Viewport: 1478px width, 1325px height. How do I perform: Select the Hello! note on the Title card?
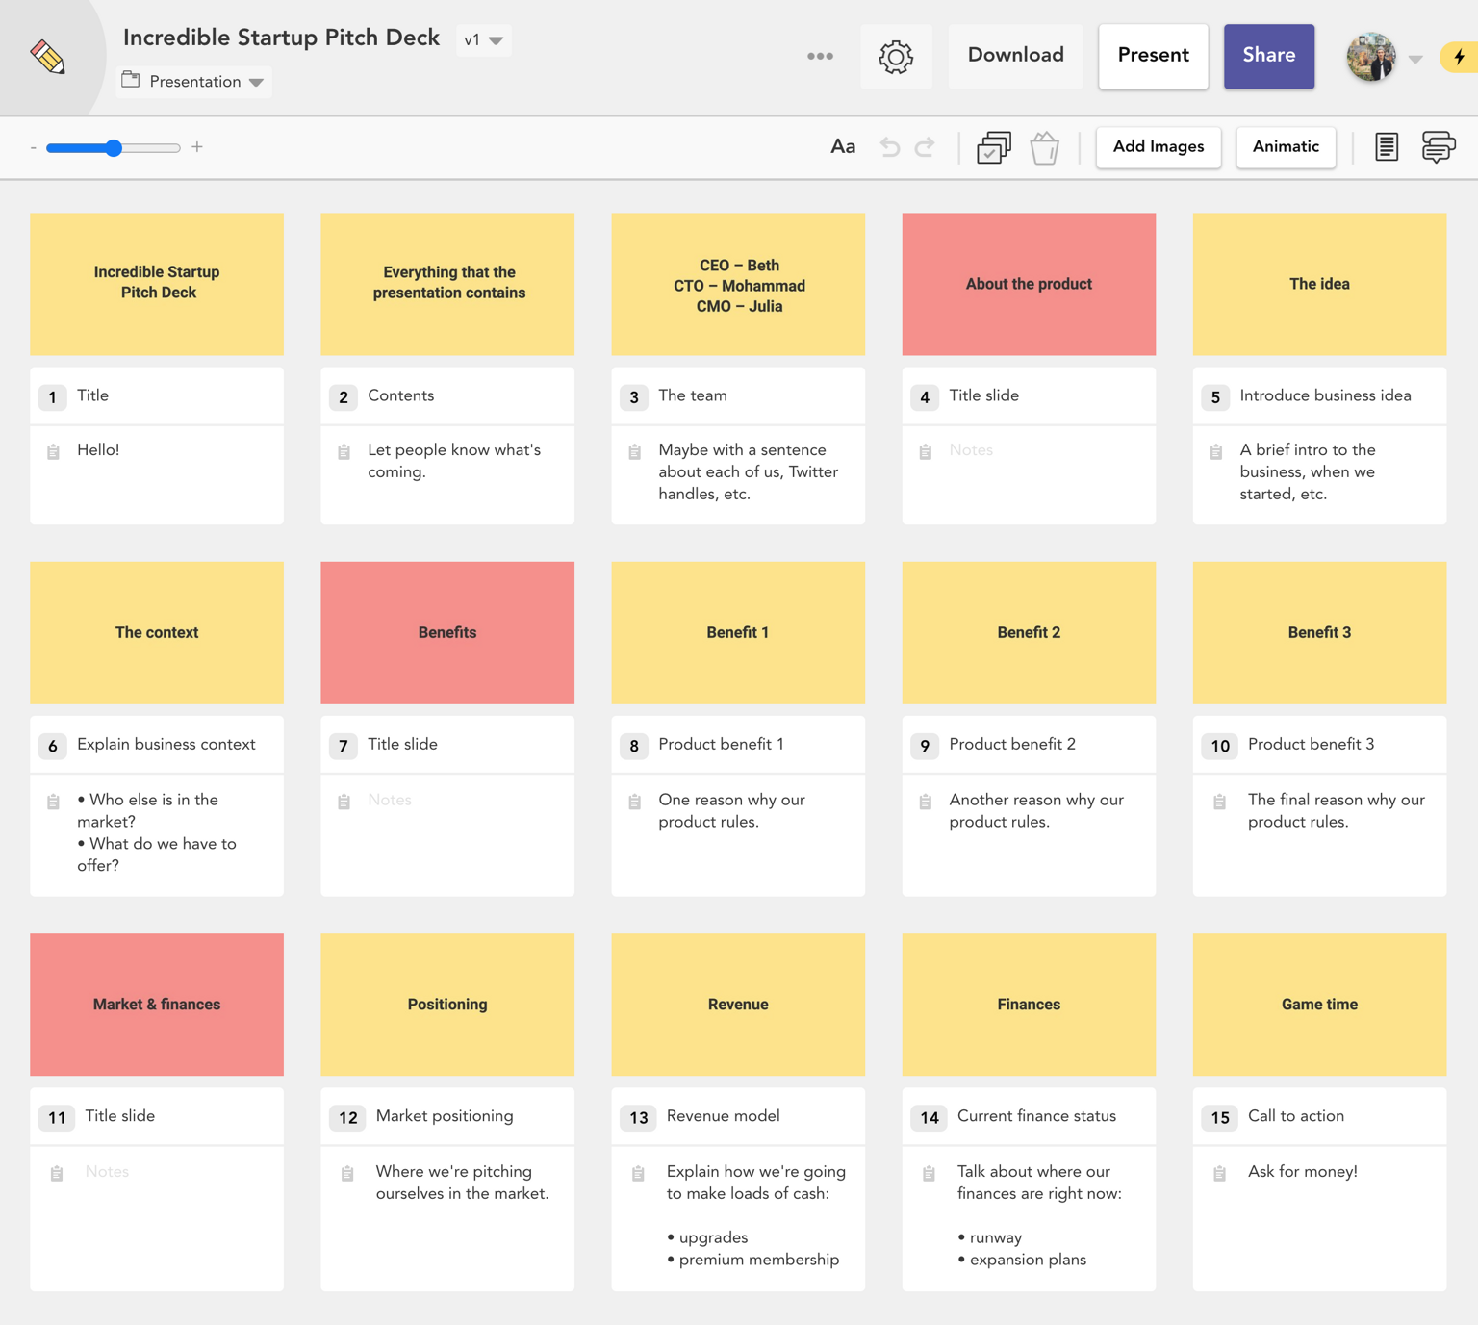(100, 449)
